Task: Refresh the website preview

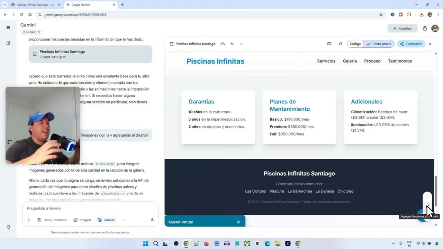Action: coord(340,44)
